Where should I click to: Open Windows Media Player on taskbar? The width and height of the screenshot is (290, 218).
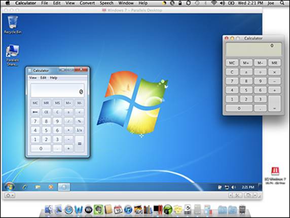coord(51,187)
